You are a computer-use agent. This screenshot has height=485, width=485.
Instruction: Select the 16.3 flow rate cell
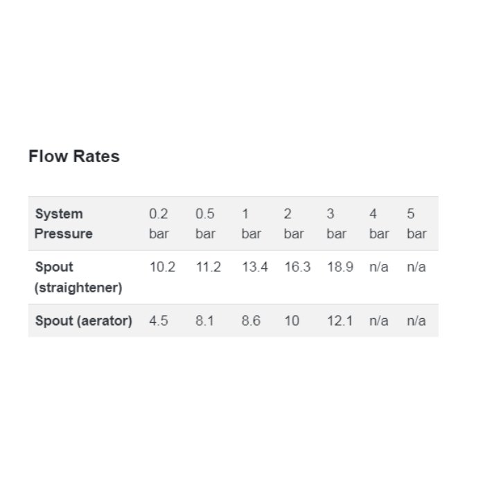297,267
